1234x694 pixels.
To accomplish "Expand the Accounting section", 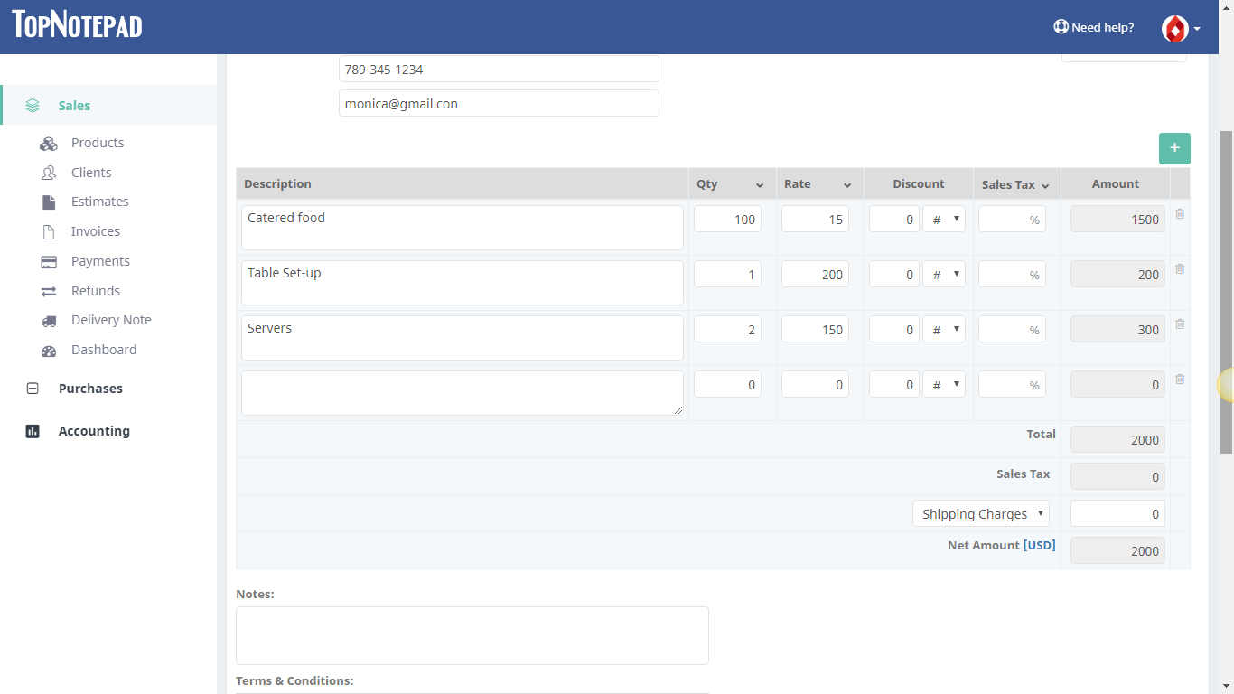I will (94, 431).
